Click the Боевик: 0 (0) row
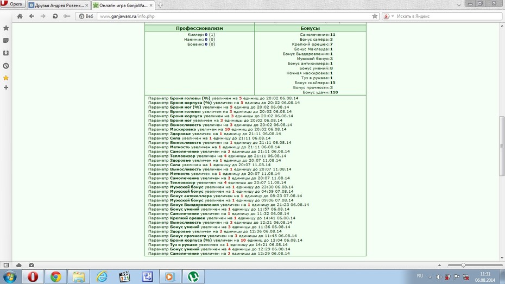Screen dimensions: 505x284 click(x=201, y=44)
